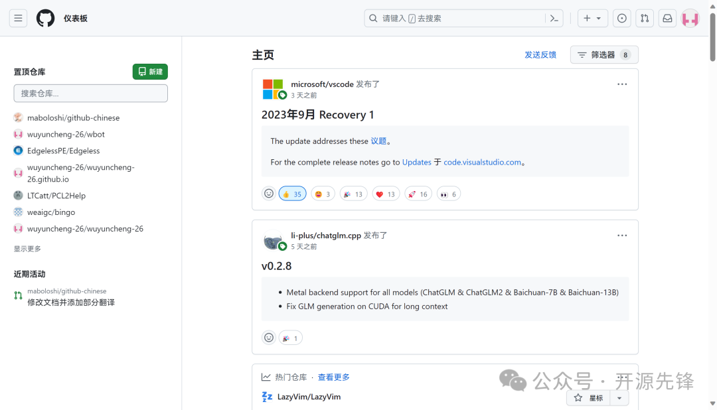Viewport: 717px width, 410px height.
Task: Click the LazyVim Zz logo icon
Action: click(x=267, y=397)
